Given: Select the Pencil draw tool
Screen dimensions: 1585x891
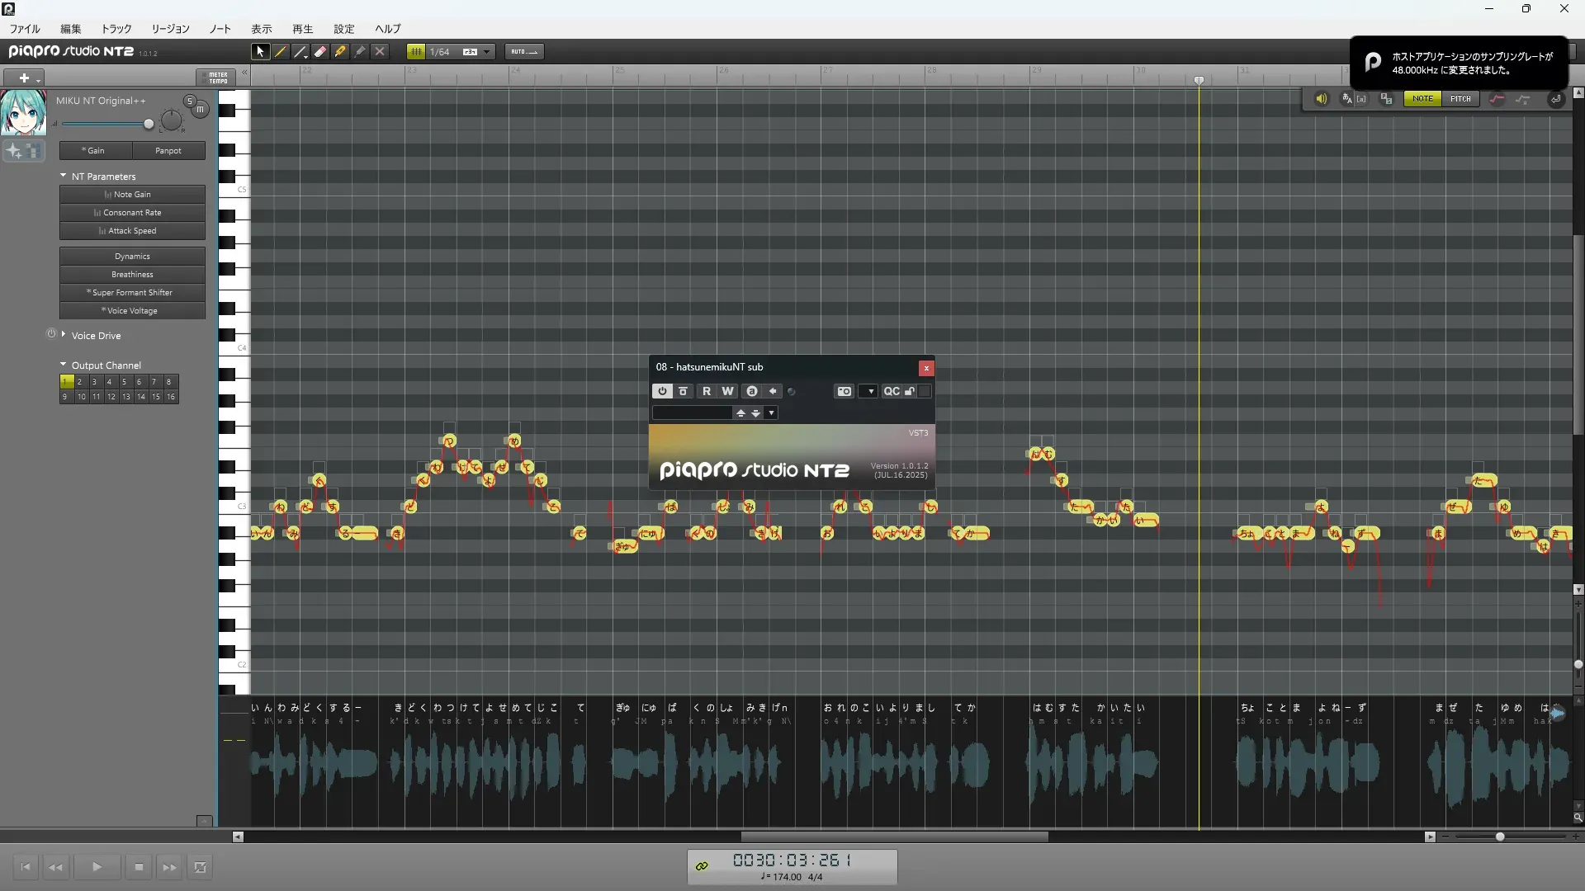Looking at the screenshot, I should tap(281, 52).
